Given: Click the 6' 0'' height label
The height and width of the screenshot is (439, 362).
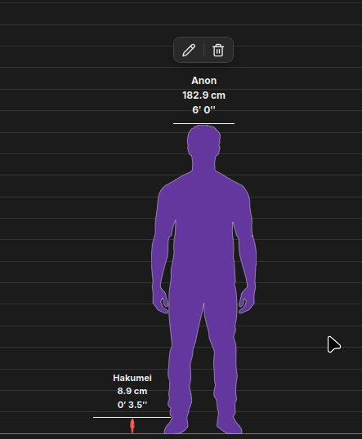Looking at the screenshot, I should [203, 109].
